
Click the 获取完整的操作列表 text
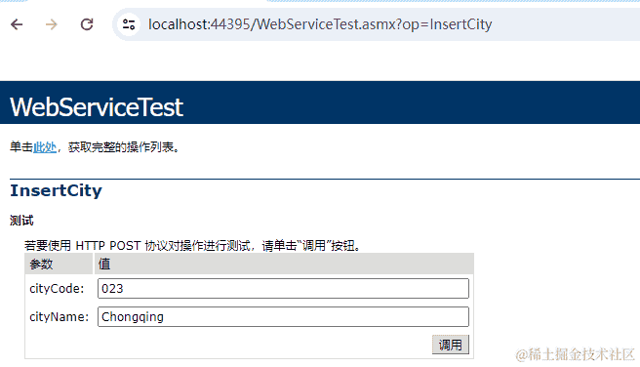(x=121, y=147)
